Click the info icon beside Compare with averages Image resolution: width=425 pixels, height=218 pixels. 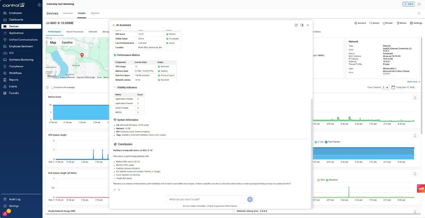[47, 87]
